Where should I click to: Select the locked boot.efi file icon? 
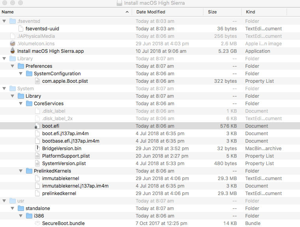pos(37,126)
